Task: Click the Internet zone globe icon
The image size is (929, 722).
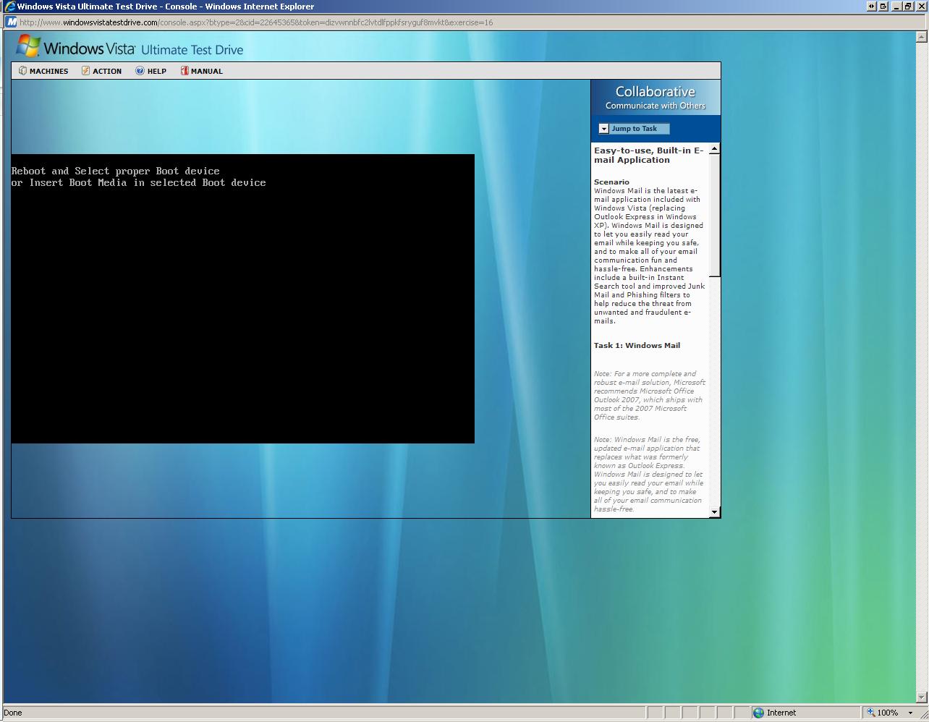Action: click(x=758, y=713)
